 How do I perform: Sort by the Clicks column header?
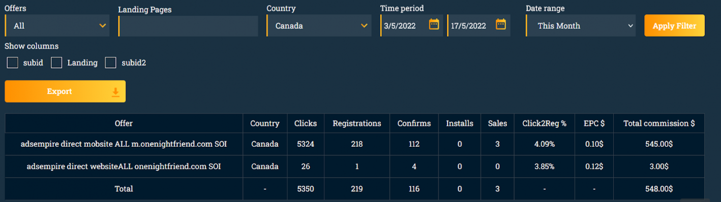click(306, 123)
